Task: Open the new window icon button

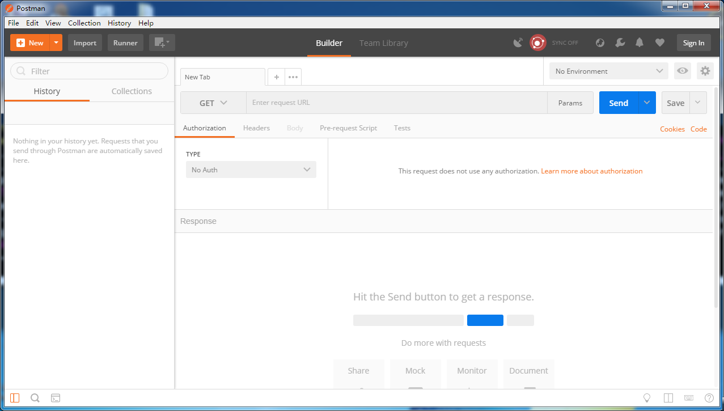Action: click(x=162, y=43)
